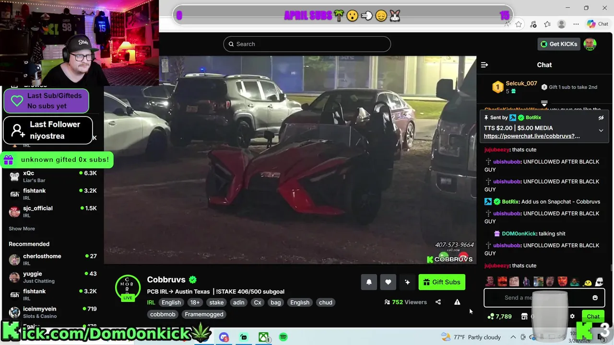Hide the pinned BotRix message
This screenshot has width=614, height=345.
[601, 117]
